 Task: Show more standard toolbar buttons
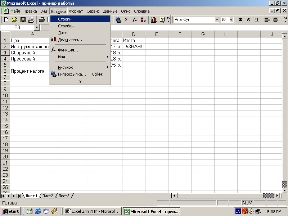pos(168,20)
